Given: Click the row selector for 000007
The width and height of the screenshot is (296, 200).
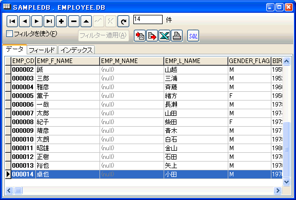Looking at the screenshot, I should pyautogui.click(x=8, y=113).
